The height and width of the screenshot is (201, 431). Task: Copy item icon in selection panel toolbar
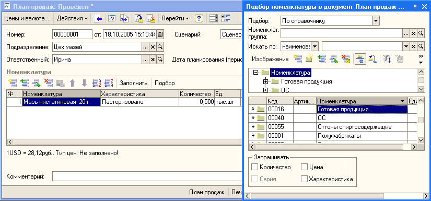click(x=322, y=59)
